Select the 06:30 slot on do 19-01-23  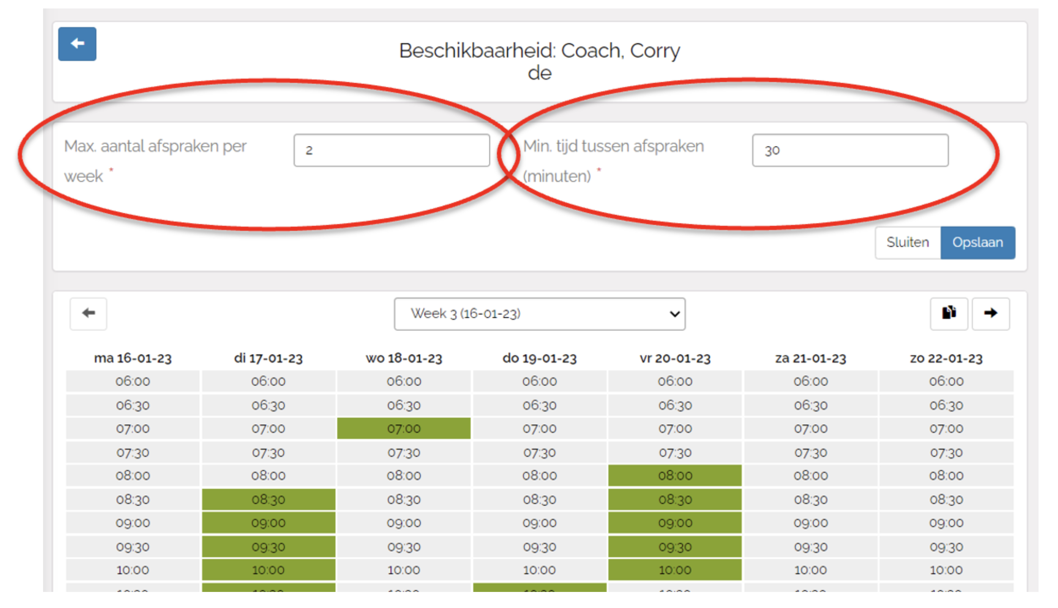[x=539, y=405]
